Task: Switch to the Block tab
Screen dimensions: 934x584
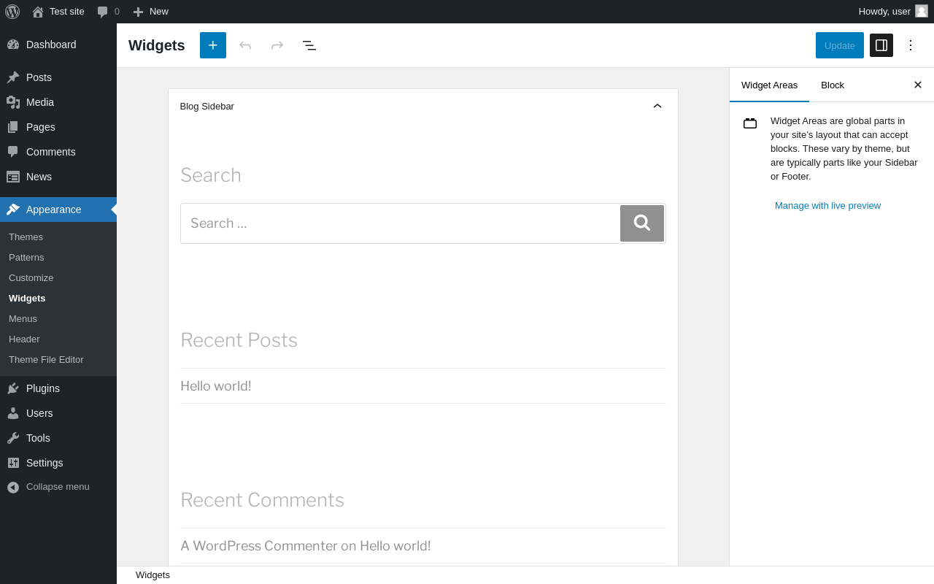Action: [833, 85]
